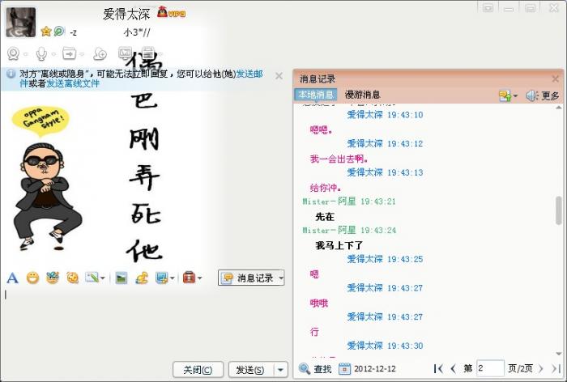Click the speaker icon beside 更多
Viewport: 567px width, 382px height.
click(532, 95)
